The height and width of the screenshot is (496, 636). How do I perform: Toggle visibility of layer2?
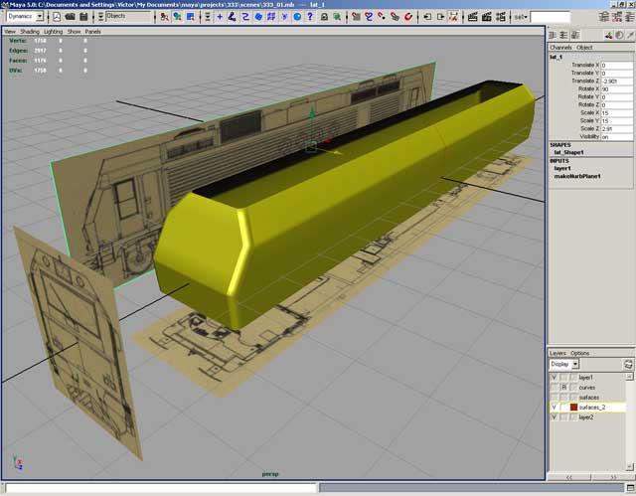click(554, 417)
